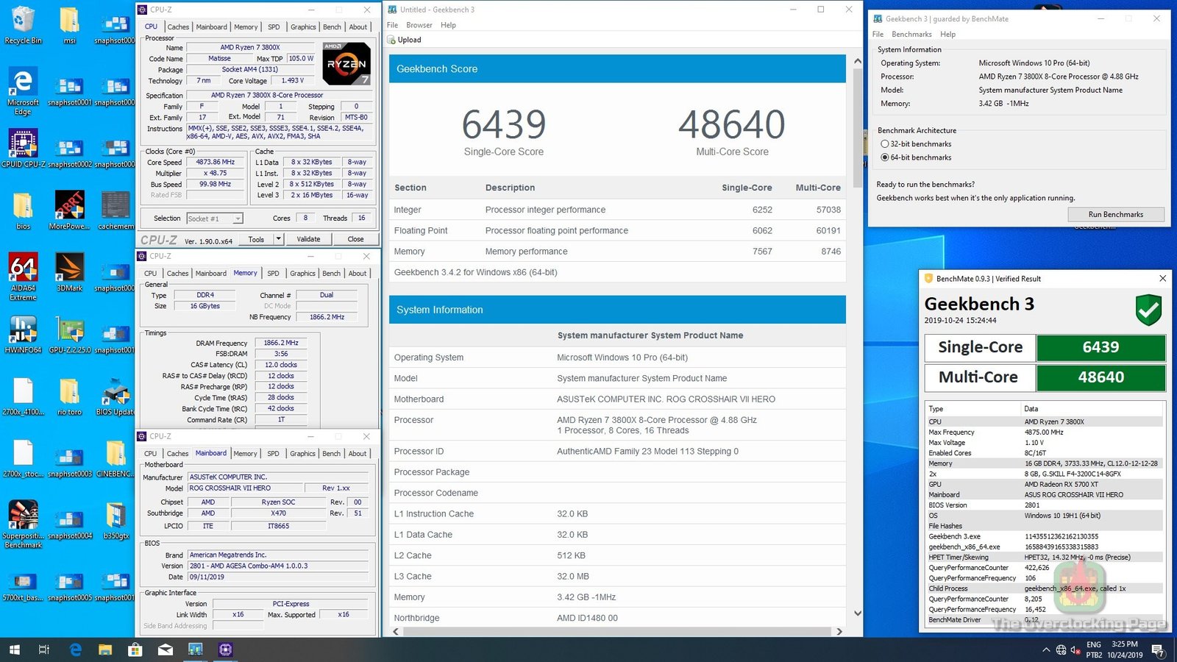
Task: Open the Browser menu in Geekbench
Action: 419,24
